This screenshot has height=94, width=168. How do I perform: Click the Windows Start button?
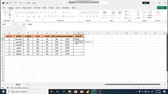[x=3, y=92]
